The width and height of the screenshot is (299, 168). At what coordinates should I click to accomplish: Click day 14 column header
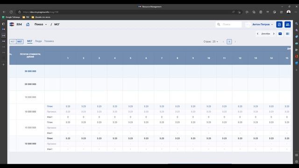[x=271, y=58]
